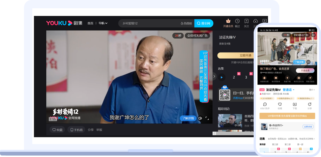
Task: Tap the 热剧抢先看 benefit icon on phone
Action: coord(264,78)
